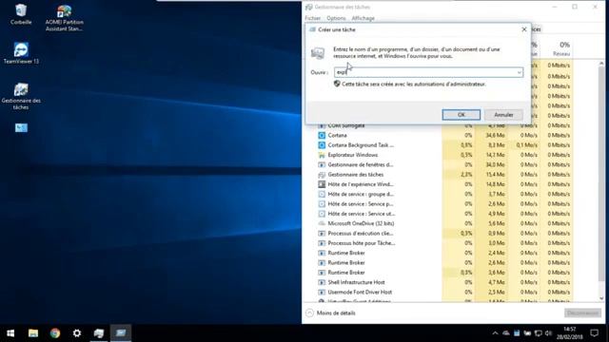Viewport: 609px width, 342px height.
Task: Select Gestionnaire des tâches desktop shortcut
Action: point(21,96)
